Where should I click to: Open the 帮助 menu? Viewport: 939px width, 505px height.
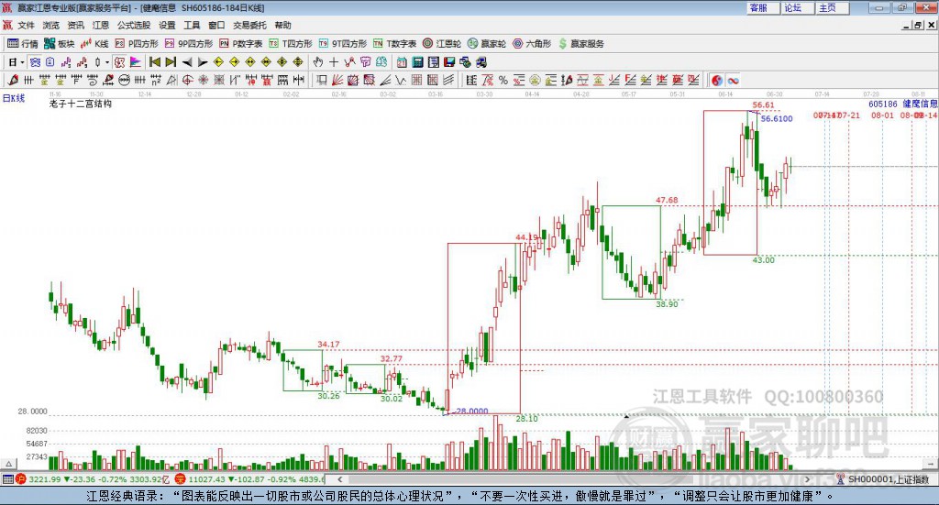tap(282, 25)
